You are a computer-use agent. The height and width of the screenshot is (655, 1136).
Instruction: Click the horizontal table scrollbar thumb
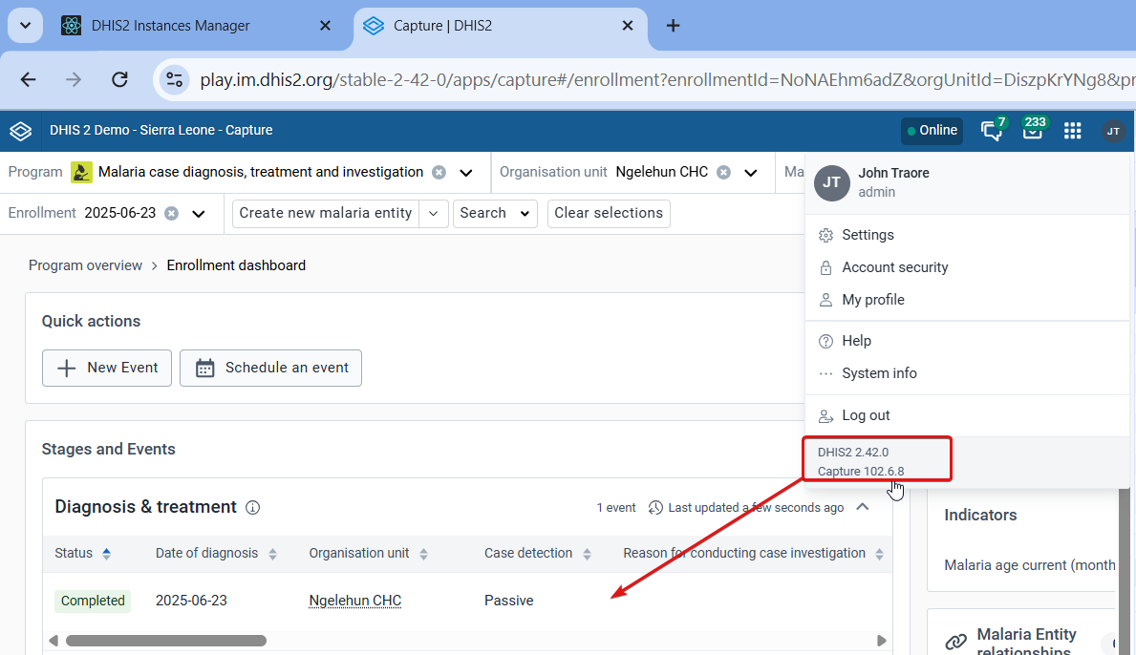coord(166,641)
